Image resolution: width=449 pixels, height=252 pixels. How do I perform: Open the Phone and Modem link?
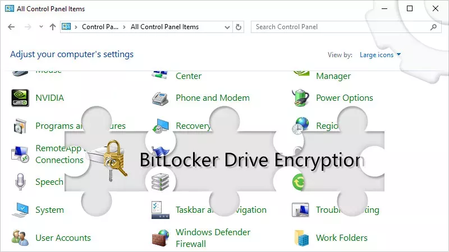[x=213, y=97]
